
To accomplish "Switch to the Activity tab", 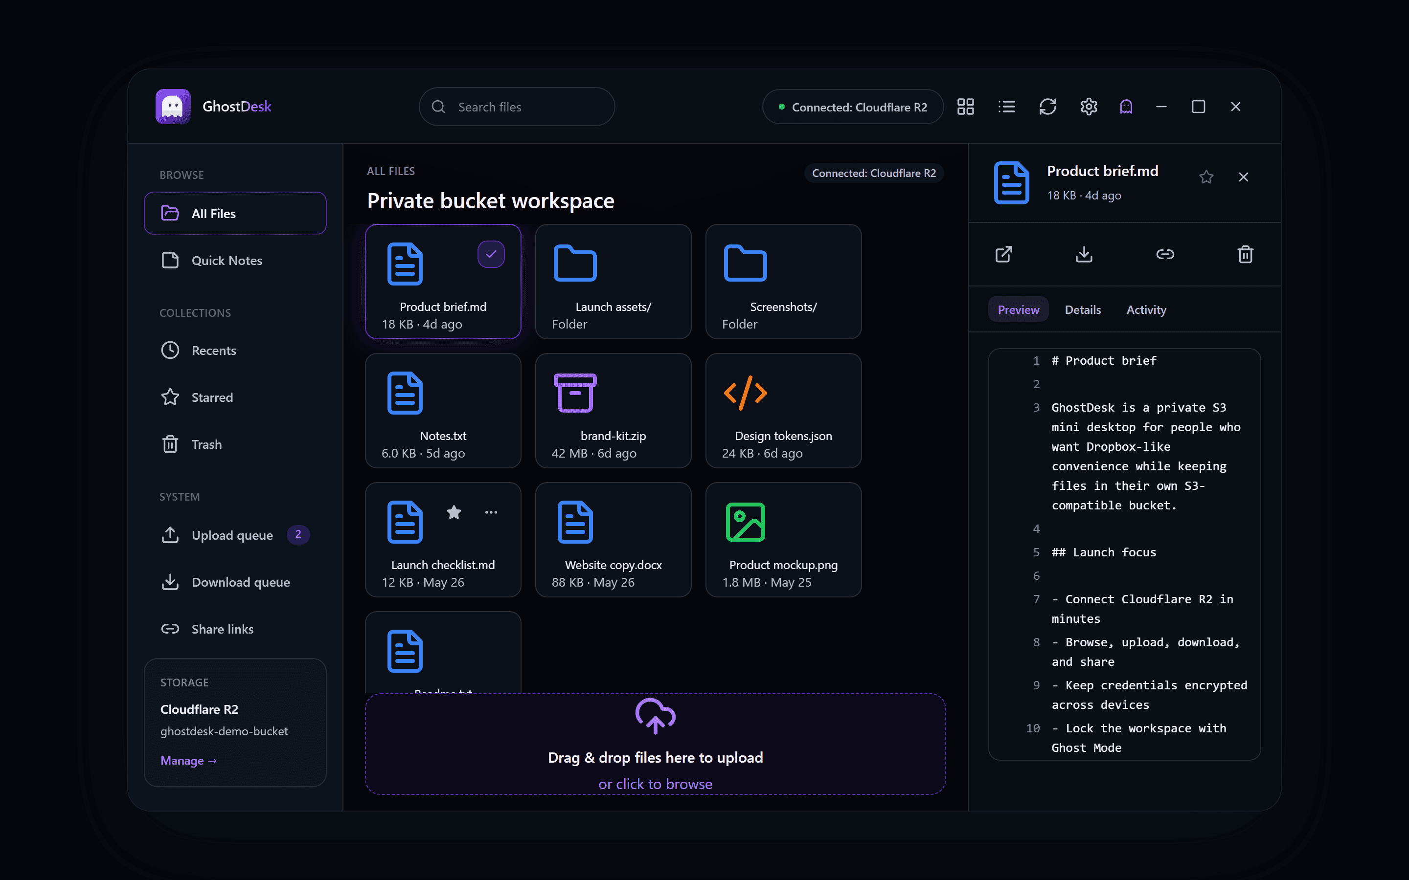I will pyautogui.click(x=1146, y=309).
